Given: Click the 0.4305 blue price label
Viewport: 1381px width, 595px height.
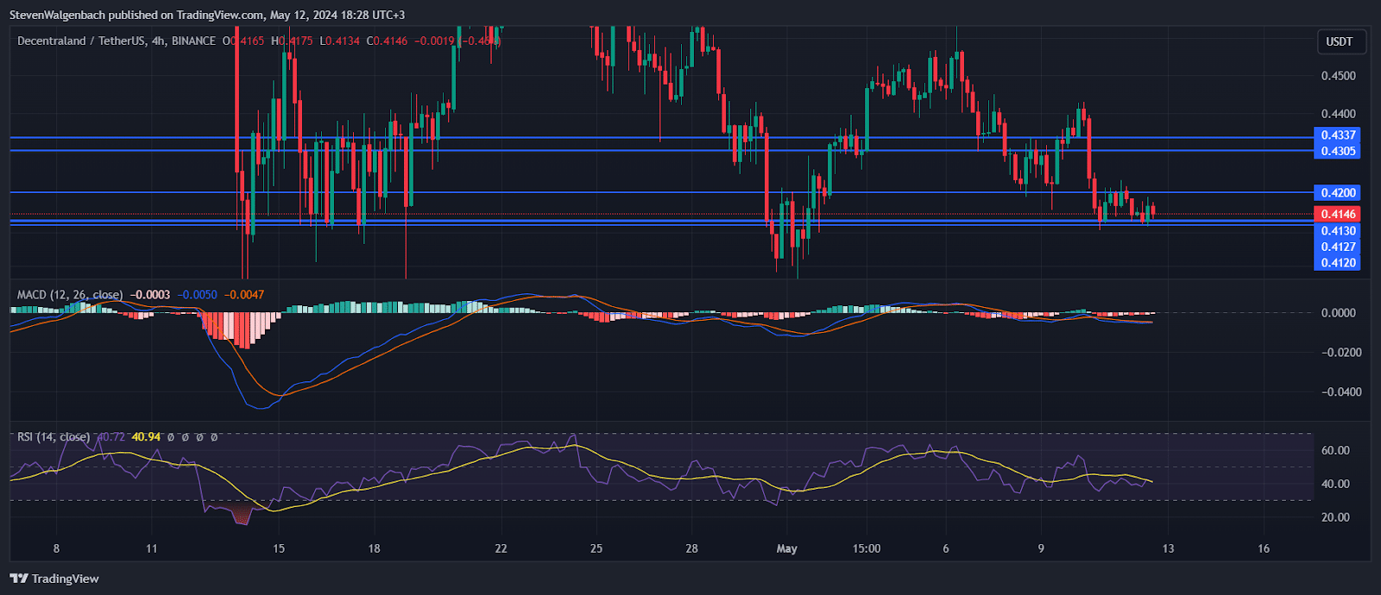Looking at the screenshot, I should [1338, 151].
